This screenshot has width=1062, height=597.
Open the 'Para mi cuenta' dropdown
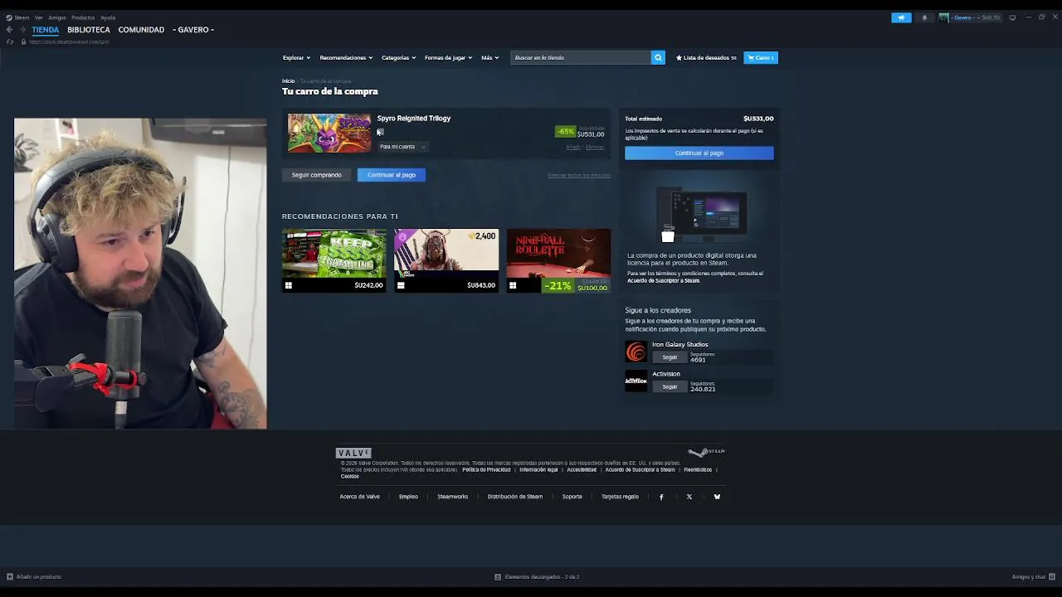402,147
